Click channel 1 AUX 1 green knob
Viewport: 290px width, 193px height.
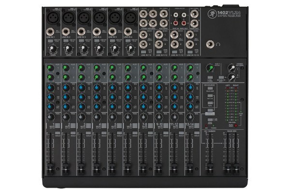coord(50,68)
